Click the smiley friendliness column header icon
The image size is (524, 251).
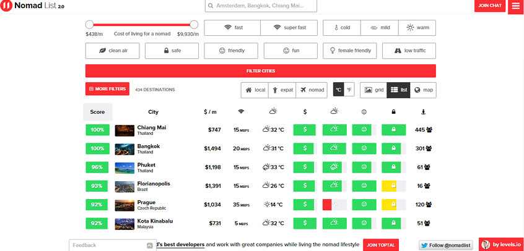364,112
